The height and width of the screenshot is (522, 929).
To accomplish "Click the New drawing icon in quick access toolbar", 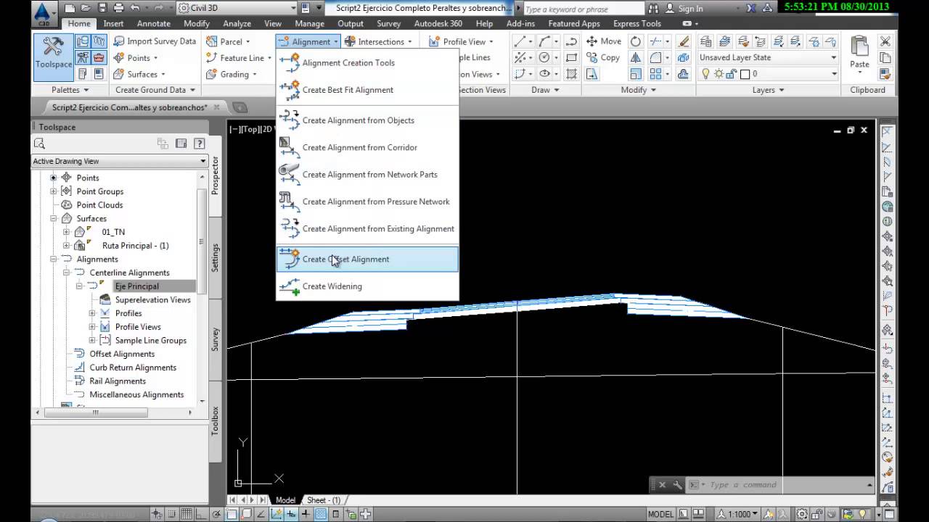I will pos(70,9).
